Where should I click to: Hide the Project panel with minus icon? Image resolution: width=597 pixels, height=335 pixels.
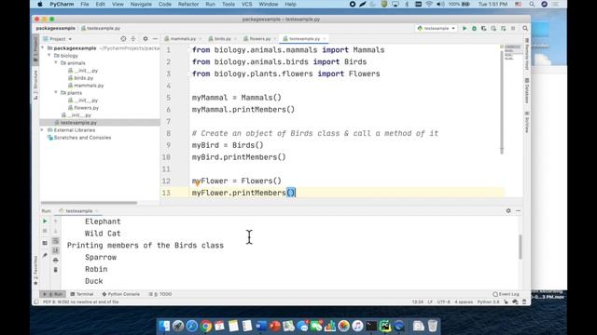point(155,39)
